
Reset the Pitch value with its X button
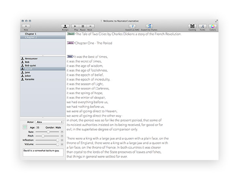[62, 136]
